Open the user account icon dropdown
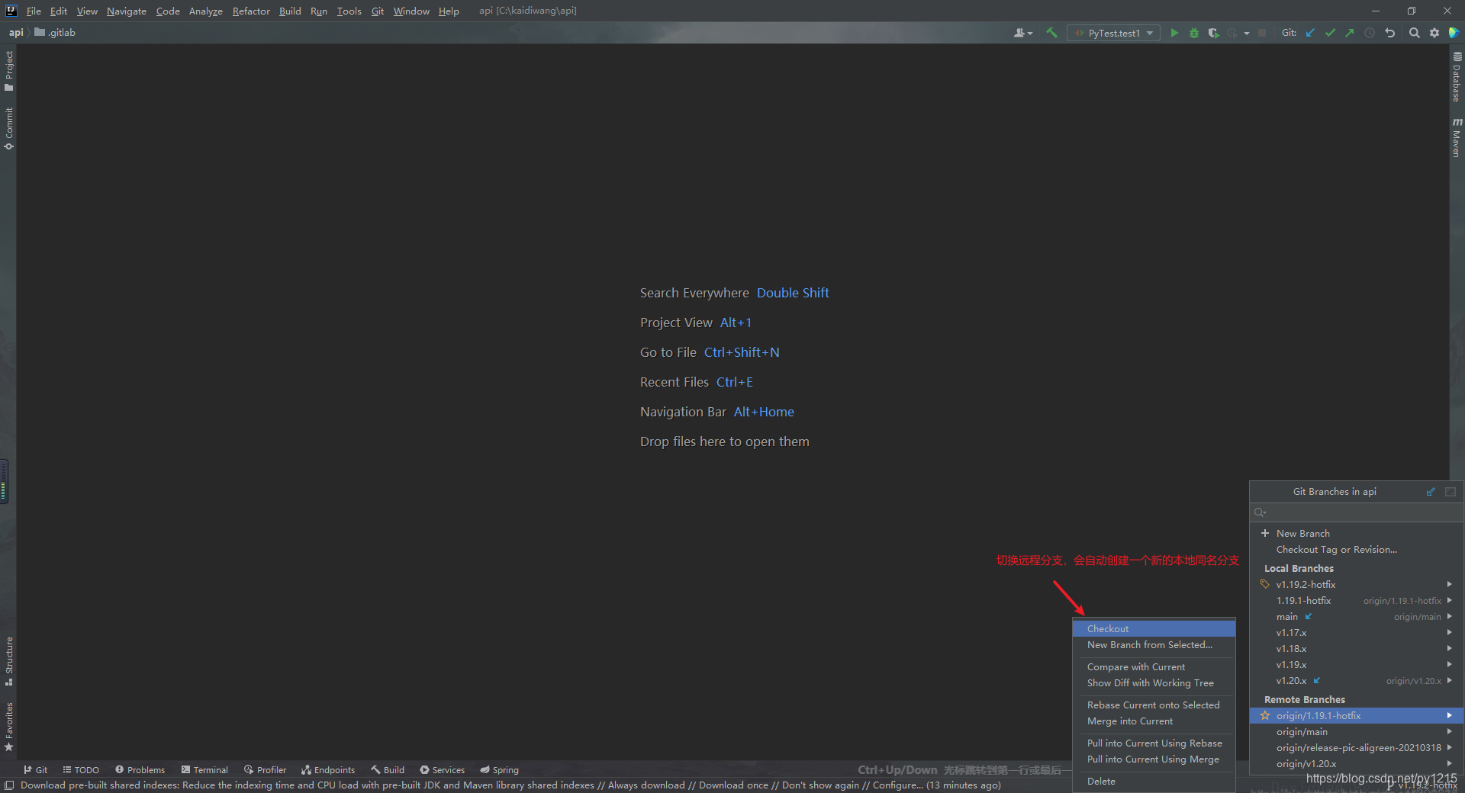The height and width of the screenshot is (793, 1465). tap(1022, 33)
